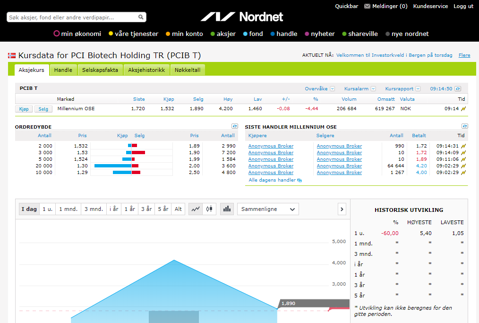
Task: Open the Aksjekurs tab
Action: click(x=32, y=70)
